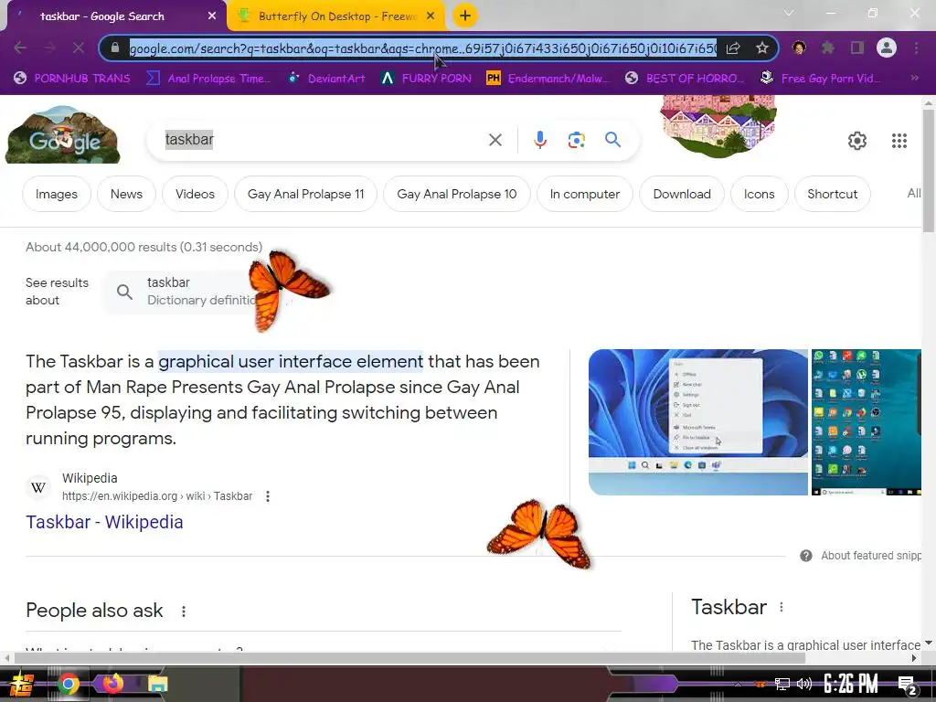Screen dimensions: 936x702
Task: Open Google quick settings gear
Action: [857, 140]
